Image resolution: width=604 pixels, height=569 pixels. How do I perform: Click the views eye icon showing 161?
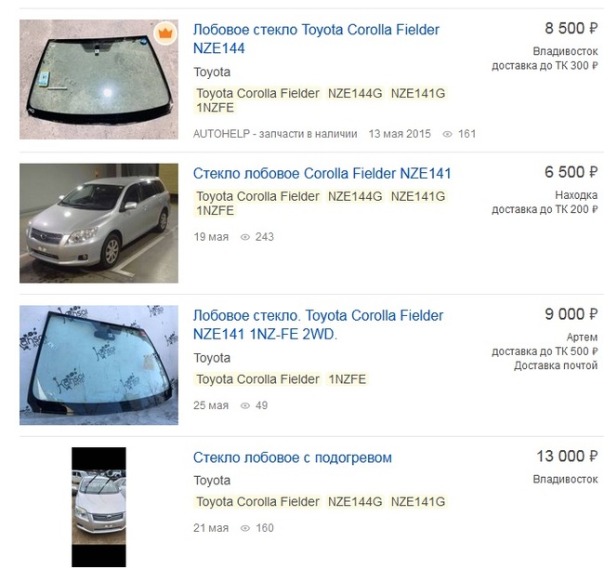click(x=448, y=134)
